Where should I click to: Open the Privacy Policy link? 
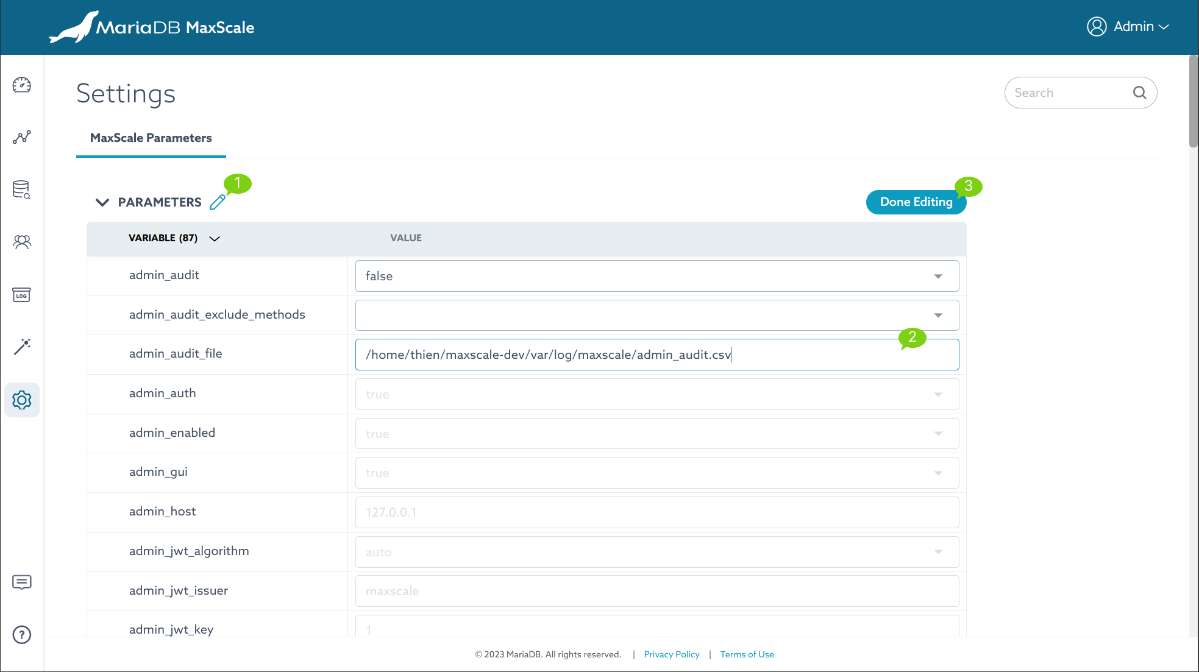(x=671, y=654)
